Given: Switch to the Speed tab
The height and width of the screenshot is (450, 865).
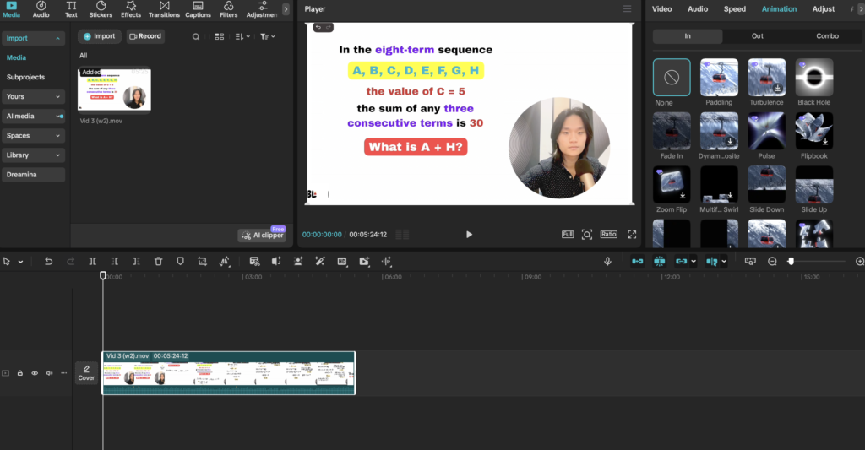Looking at the screenshot, I should 734,9.
